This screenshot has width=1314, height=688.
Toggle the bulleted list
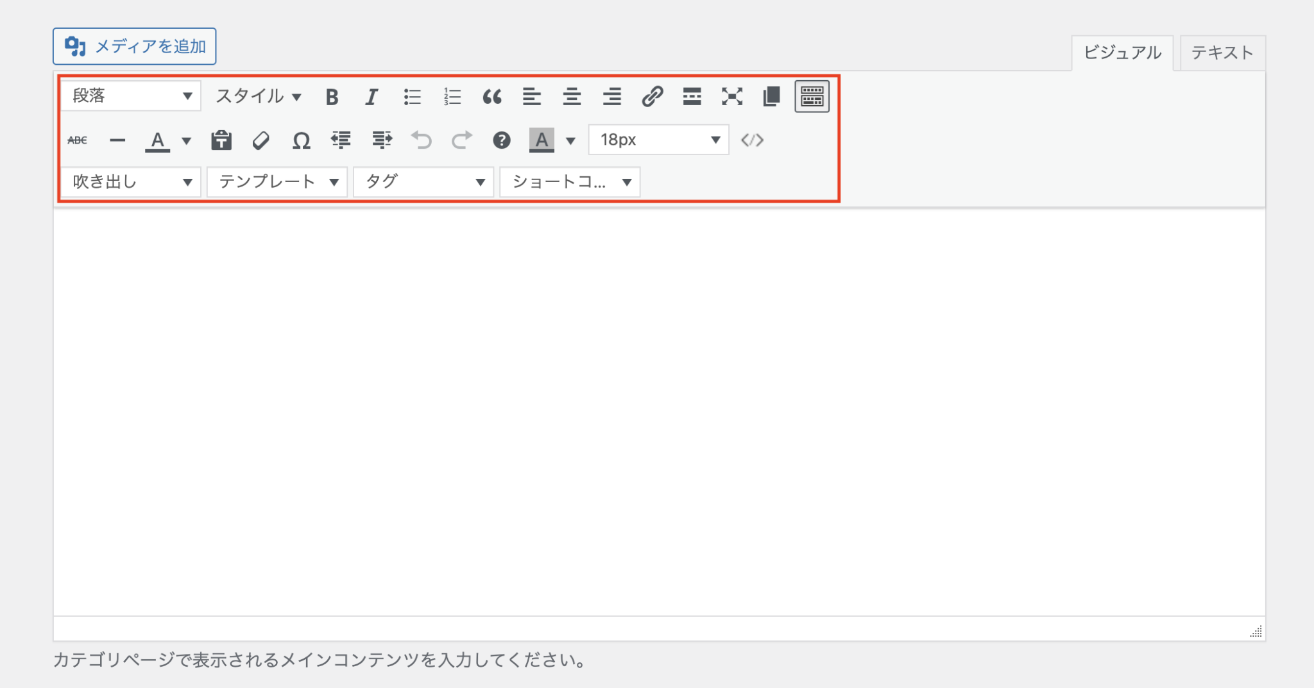click(412, 97)
